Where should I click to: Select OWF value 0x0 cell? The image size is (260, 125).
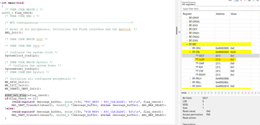tap(240, 63)
